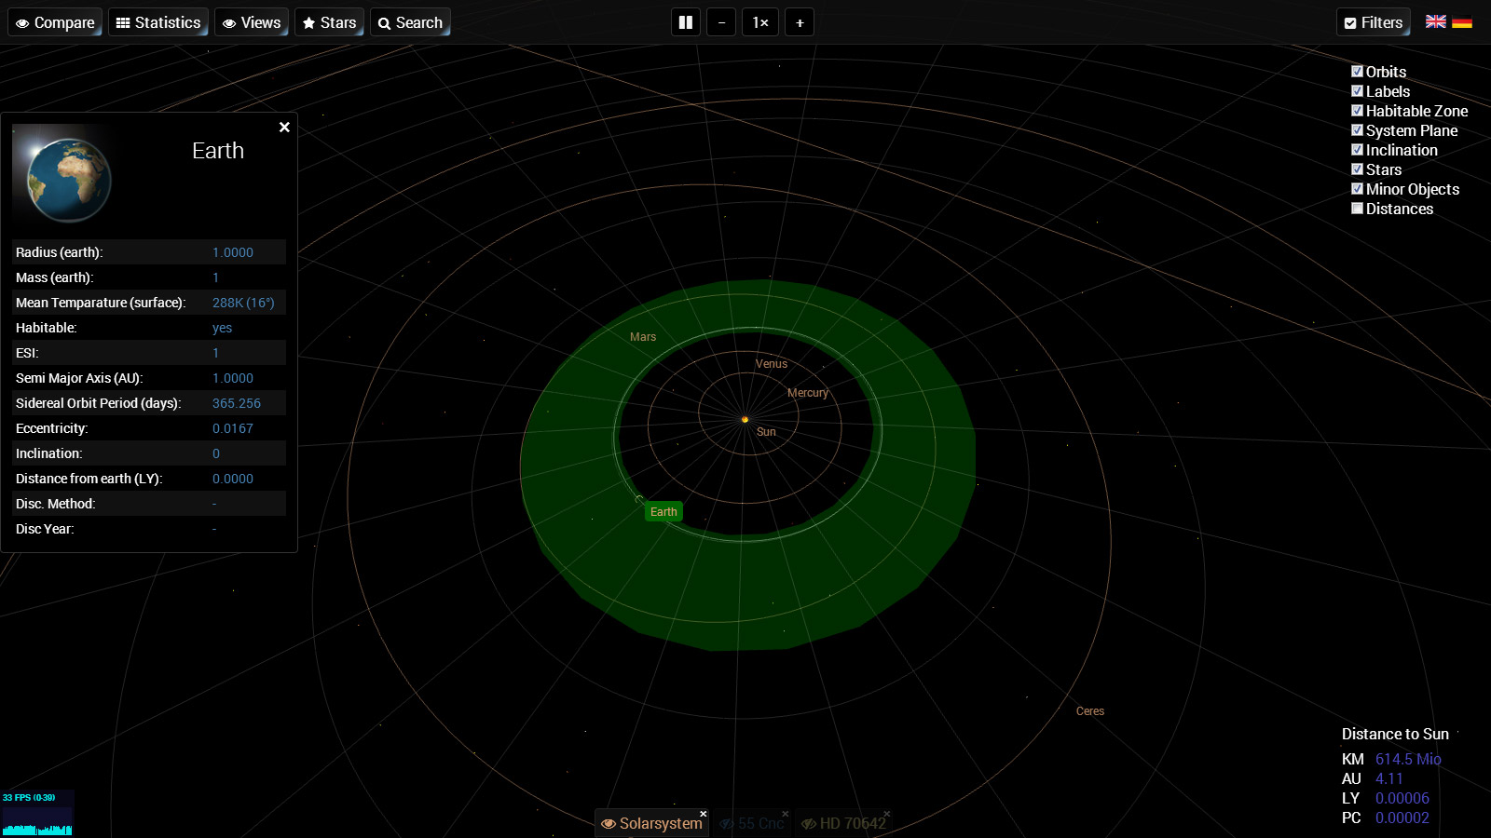Viewport: 1491px width, 838px height.
Task: Switch to the Solarsystem tab
Action: [651, 823]
